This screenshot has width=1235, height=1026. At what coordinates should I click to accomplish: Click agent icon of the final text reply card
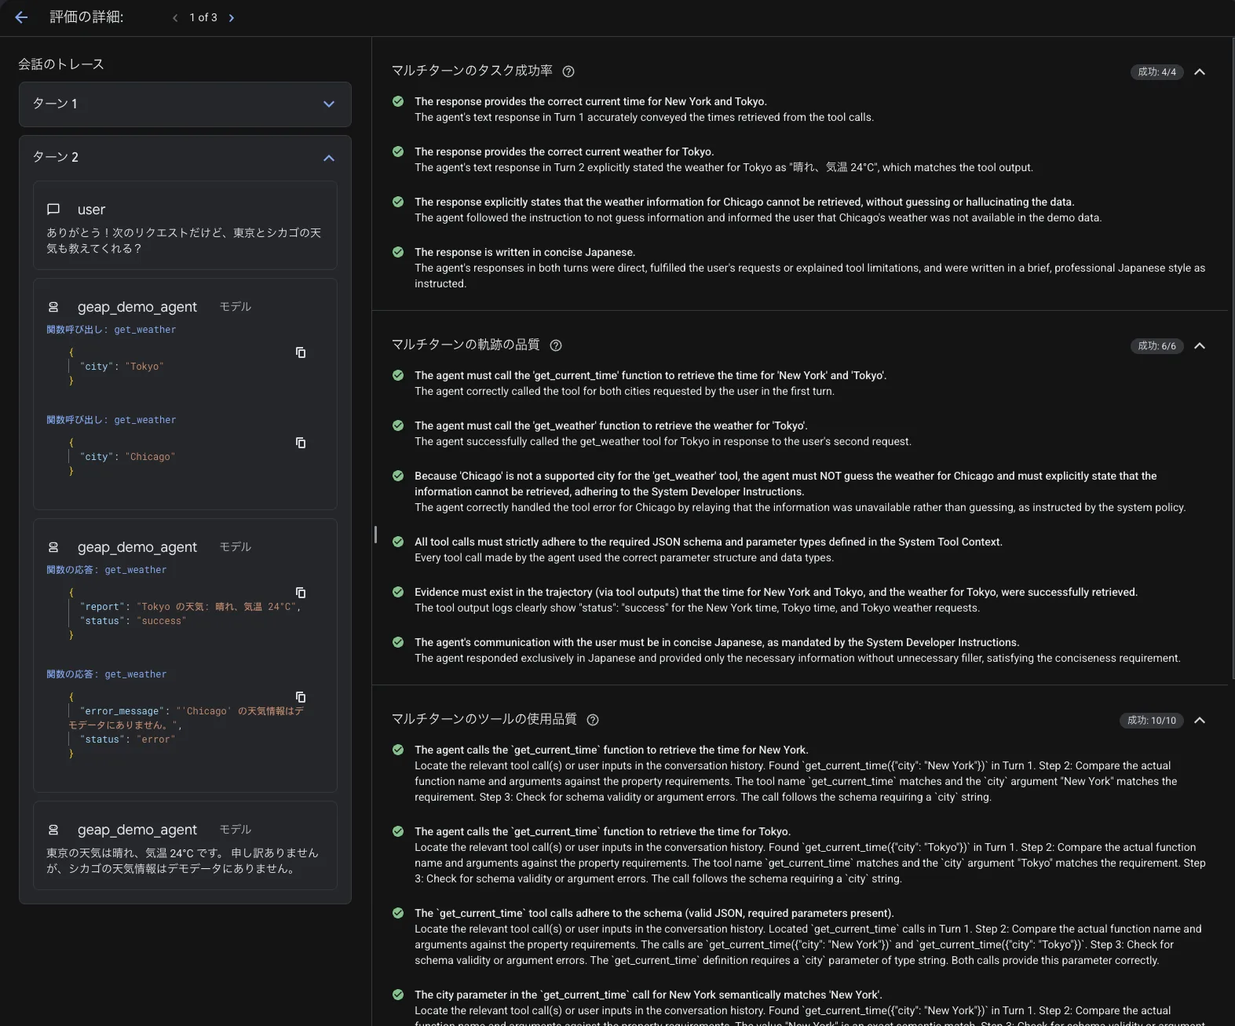click(x=53, y=830)
